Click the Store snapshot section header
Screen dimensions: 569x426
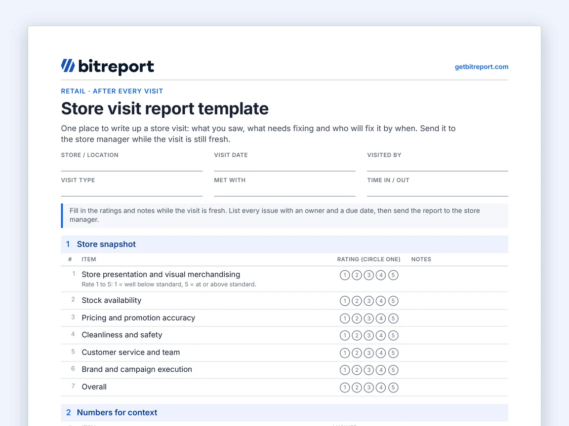tap(284, 244)
